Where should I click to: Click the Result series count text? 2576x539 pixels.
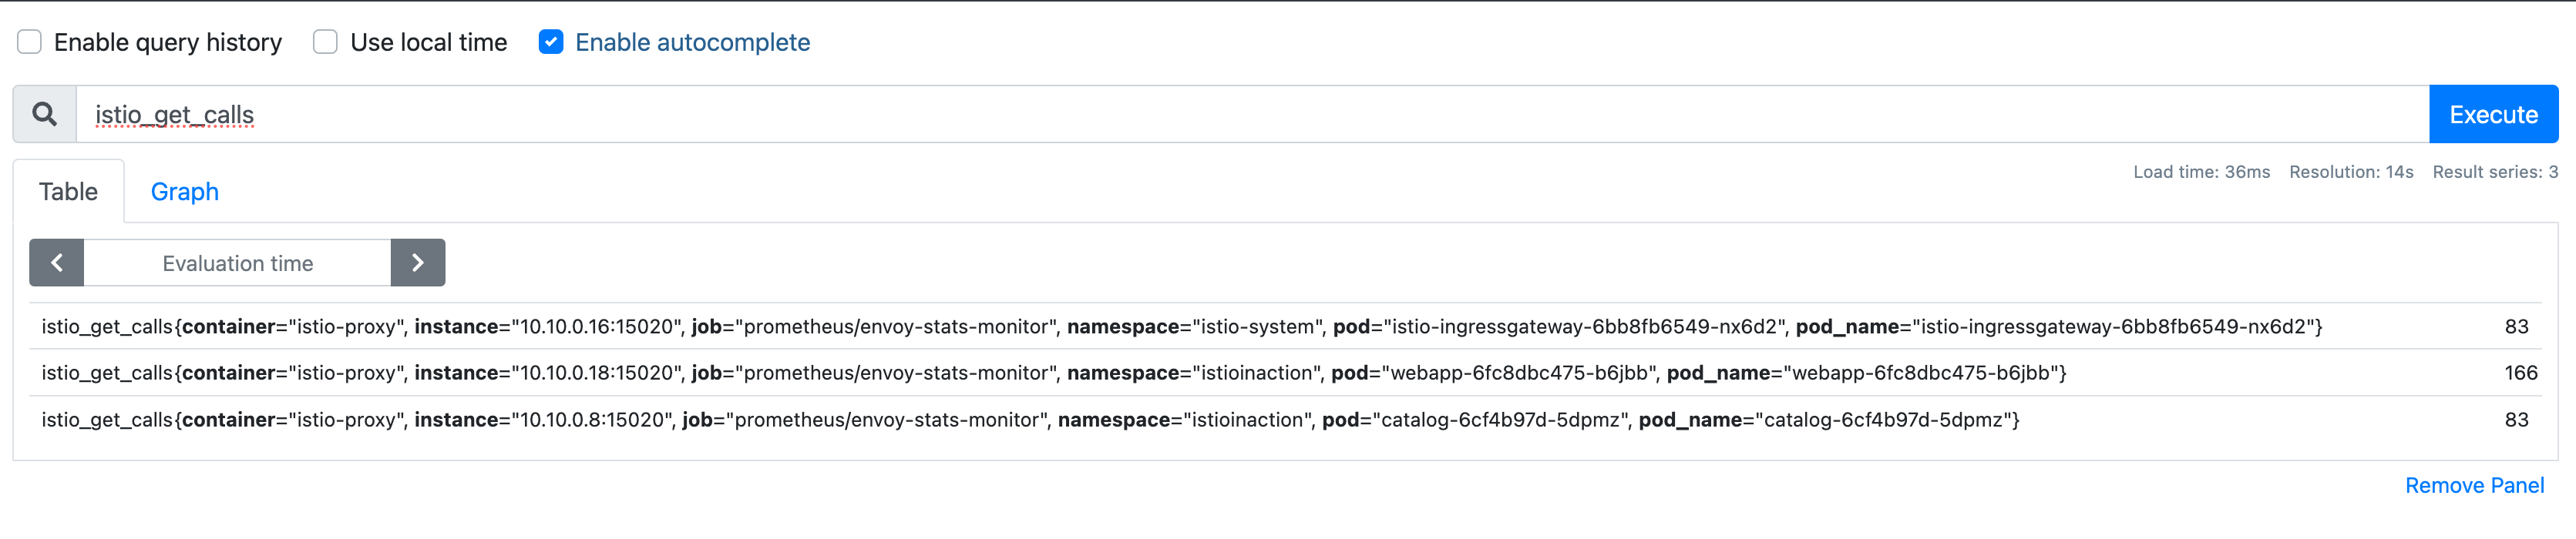tap(2495, 172)
